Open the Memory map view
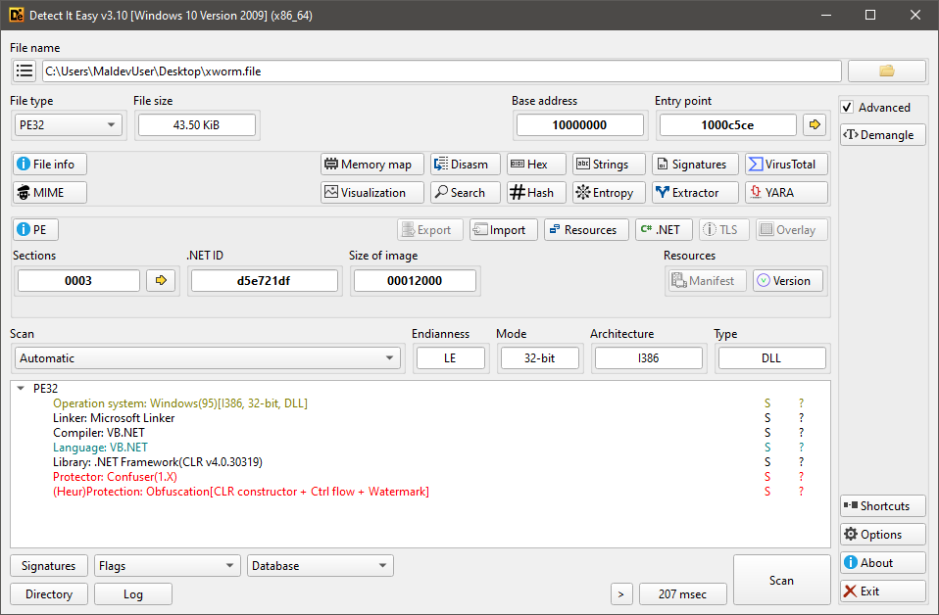 point(372,165)
